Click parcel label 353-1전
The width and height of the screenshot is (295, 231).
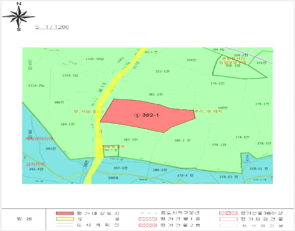tap(162, 72)
